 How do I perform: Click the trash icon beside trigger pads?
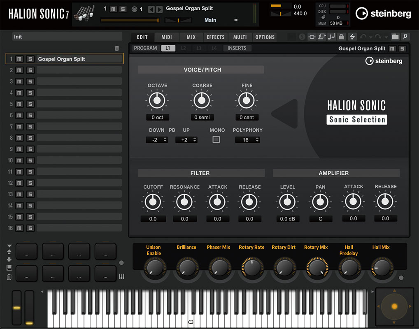point(9,277)
